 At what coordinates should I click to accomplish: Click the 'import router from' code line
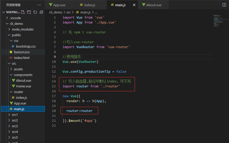click(91, 86)
